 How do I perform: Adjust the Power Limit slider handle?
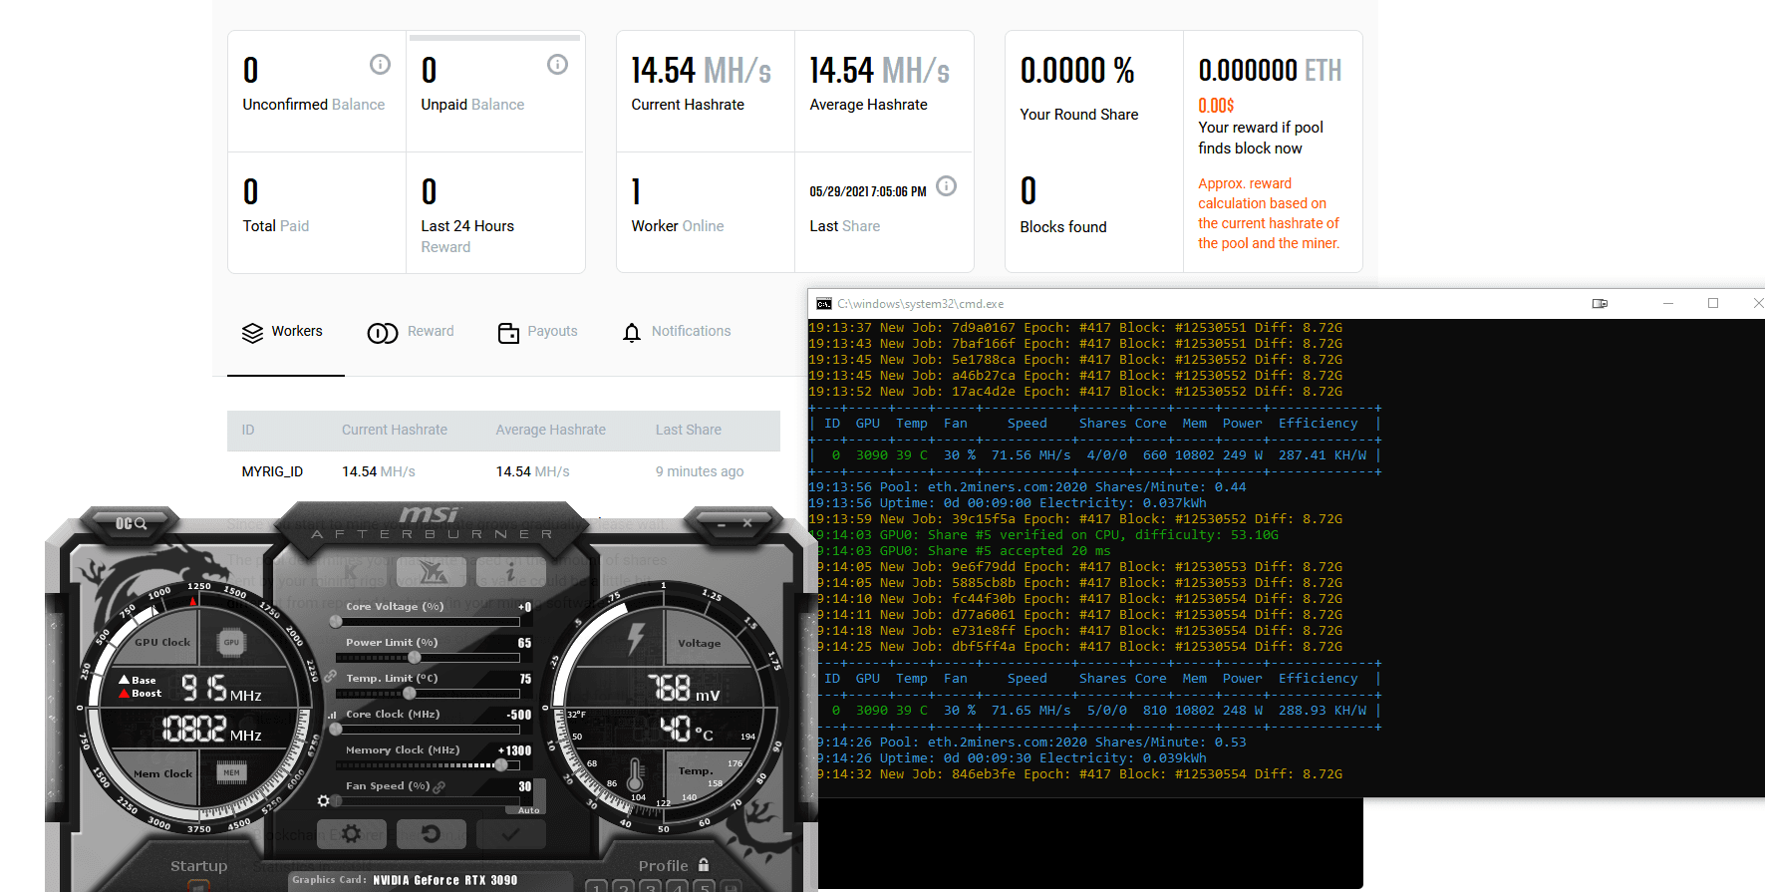(x=414, y=658)
